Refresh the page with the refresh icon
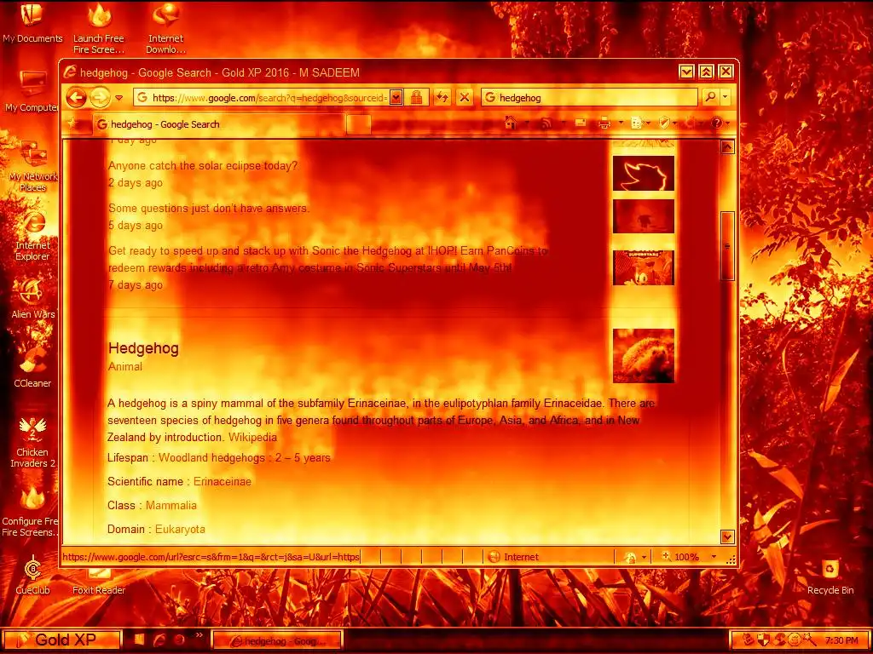The image size is (873, 654). point(442,98)
